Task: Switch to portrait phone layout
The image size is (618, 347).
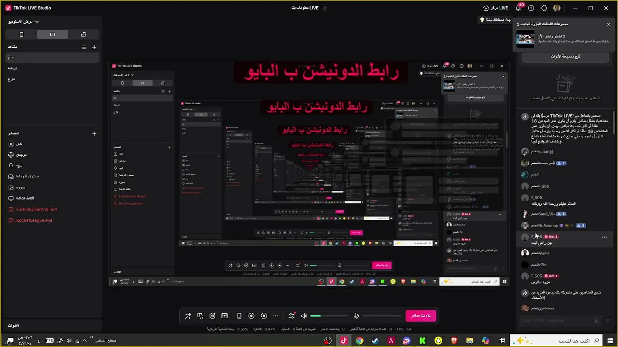Action: pyautogui.click(x=21, y=34)
